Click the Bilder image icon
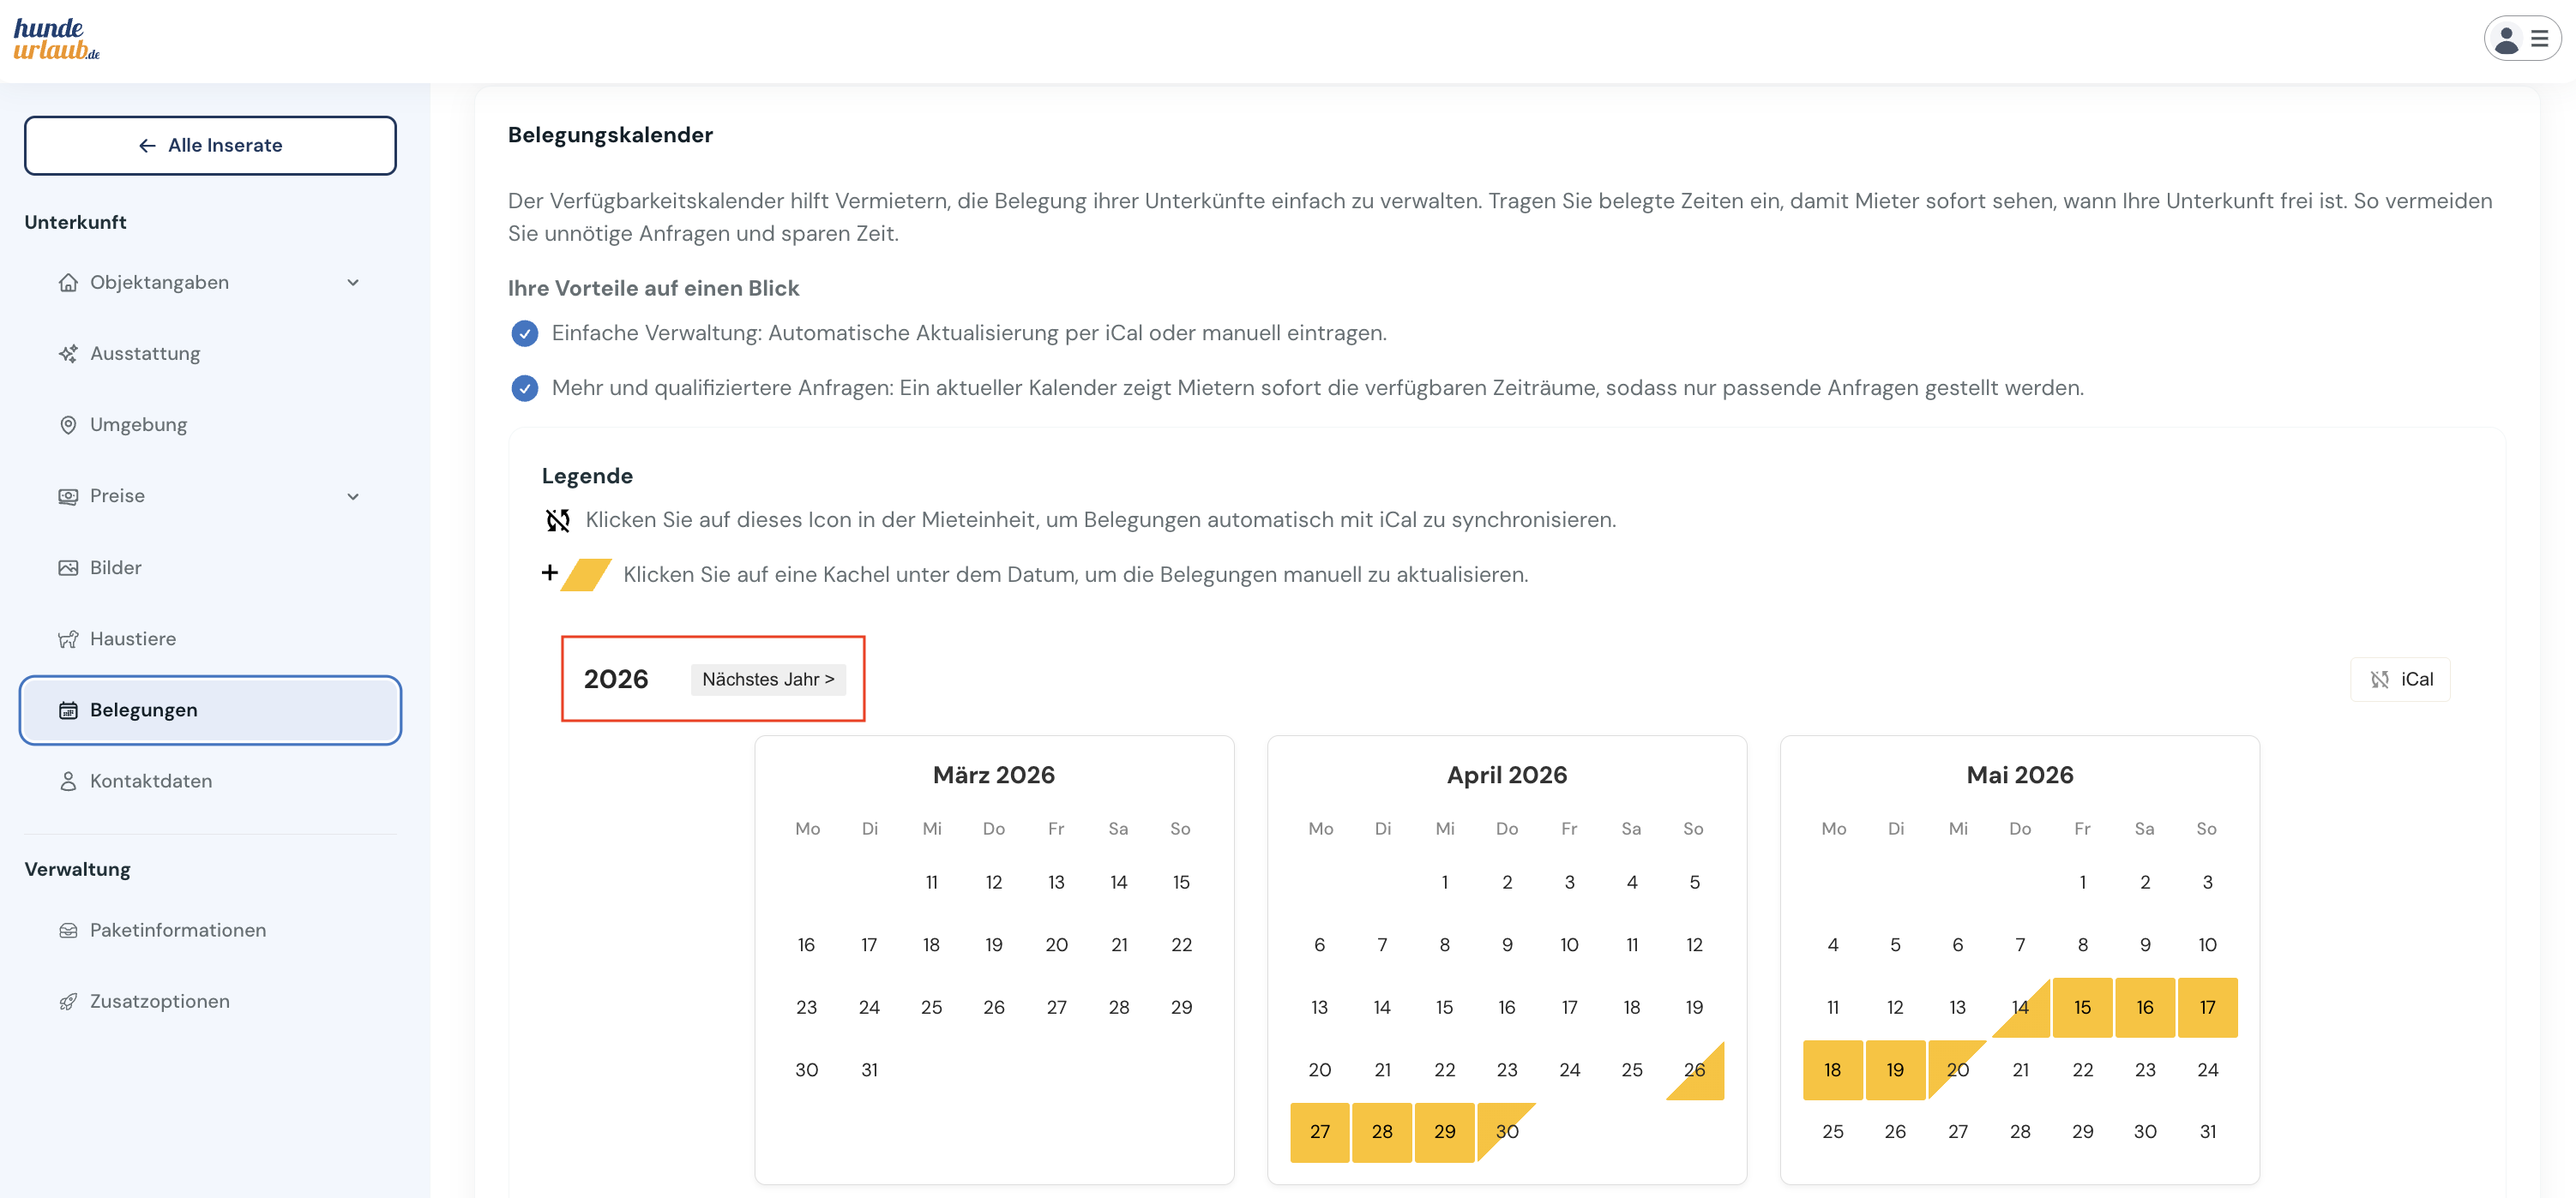This screenshot has width=2576, height=1198. coord(68,567)
